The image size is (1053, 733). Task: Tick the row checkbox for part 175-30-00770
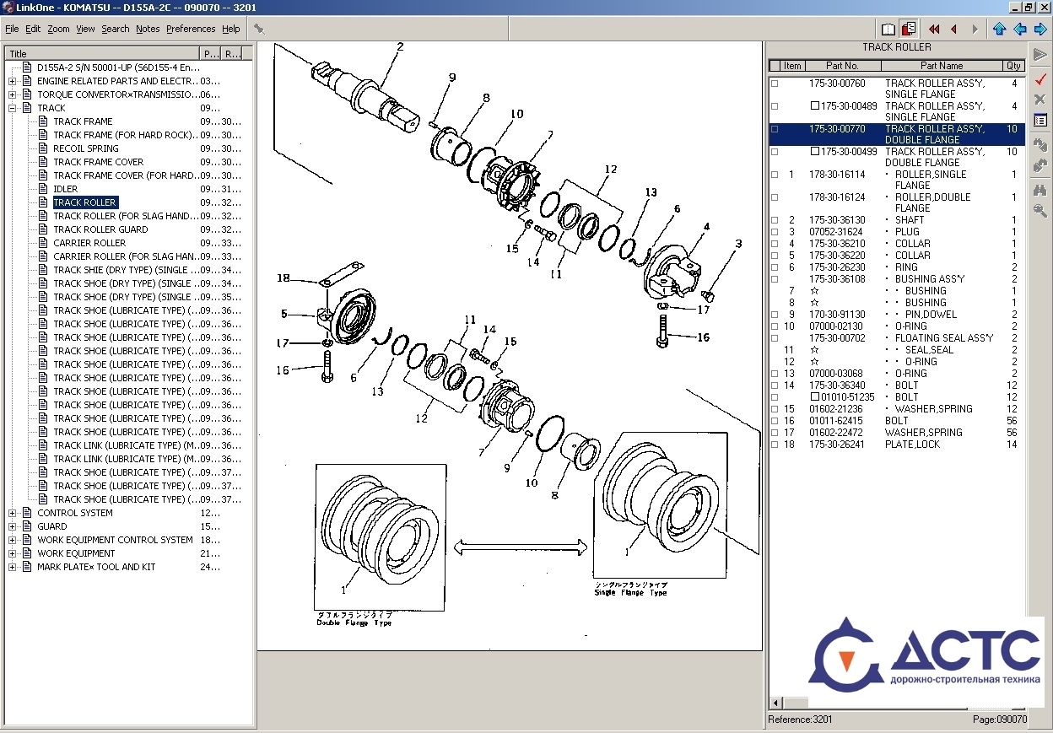(775, 129)
